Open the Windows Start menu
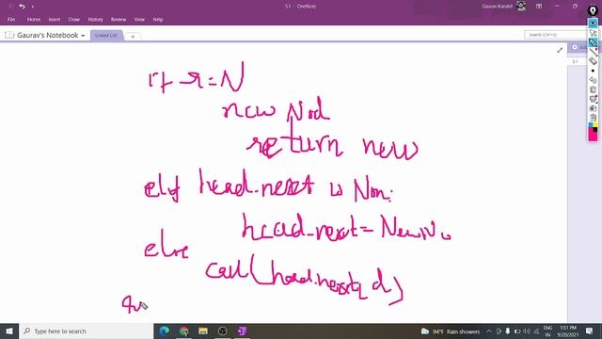602x339 pixels. pyautogui.click(x=9, y=331)
